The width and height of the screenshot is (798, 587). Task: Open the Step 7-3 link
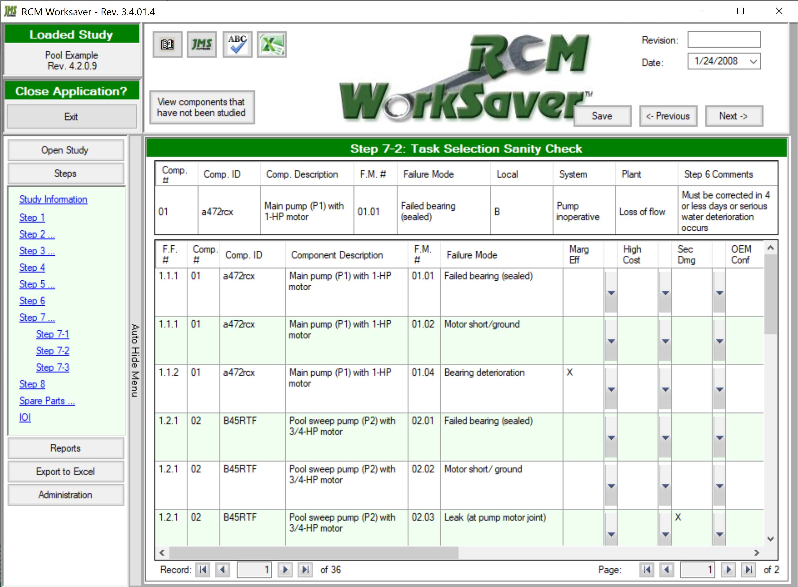point(53,367)
